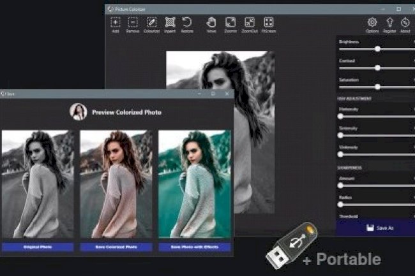Open Options gear icon
Screen dimensions: 415x276
click(x=372, y=23)
